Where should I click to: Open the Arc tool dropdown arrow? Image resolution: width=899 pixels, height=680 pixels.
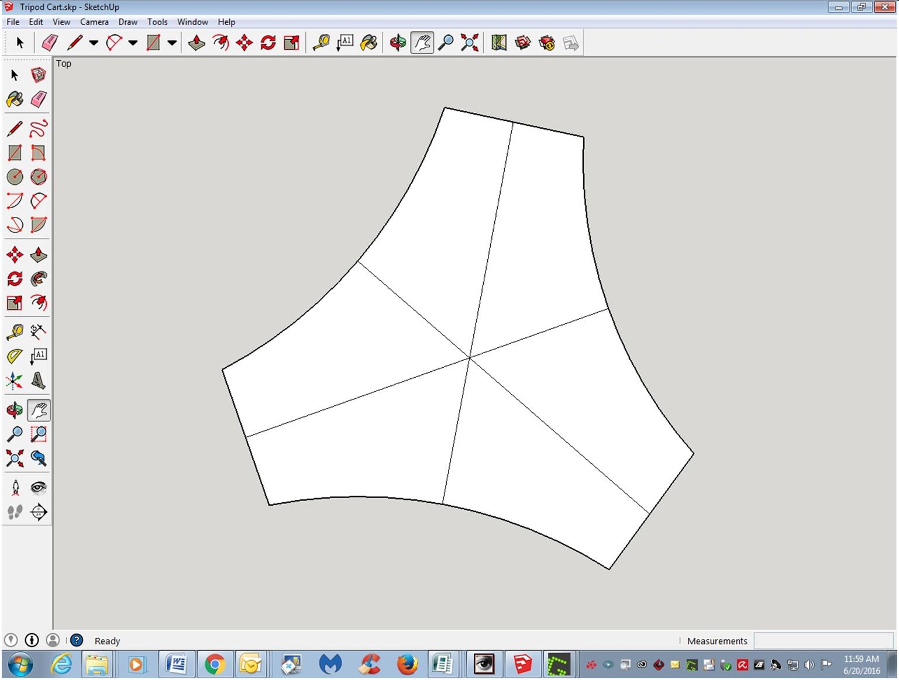coord(133,42)
